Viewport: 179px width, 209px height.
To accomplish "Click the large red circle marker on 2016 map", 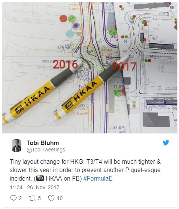I will (63, 19).
